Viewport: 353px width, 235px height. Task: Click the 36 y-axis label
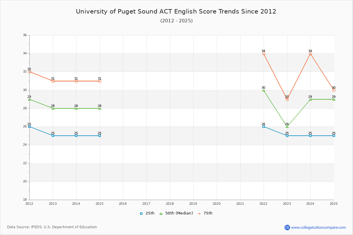[x=25, y=35]
